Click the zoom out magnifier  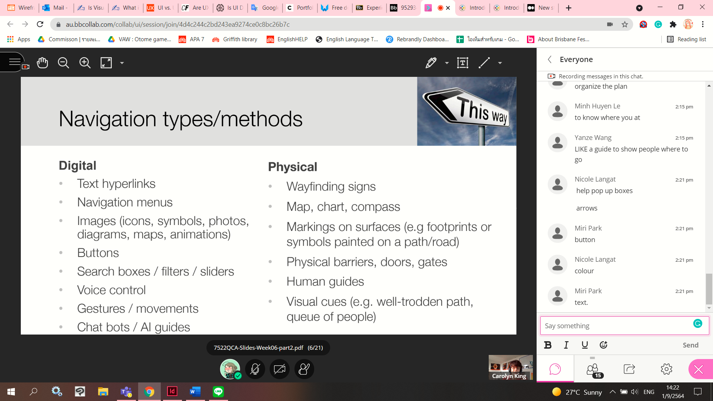pos(64,63)
